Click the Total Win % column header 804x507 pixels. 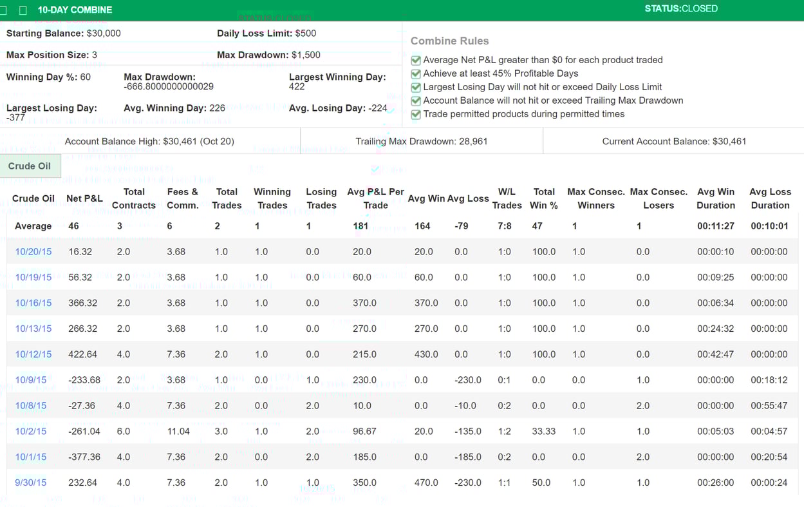coord(544,198)
